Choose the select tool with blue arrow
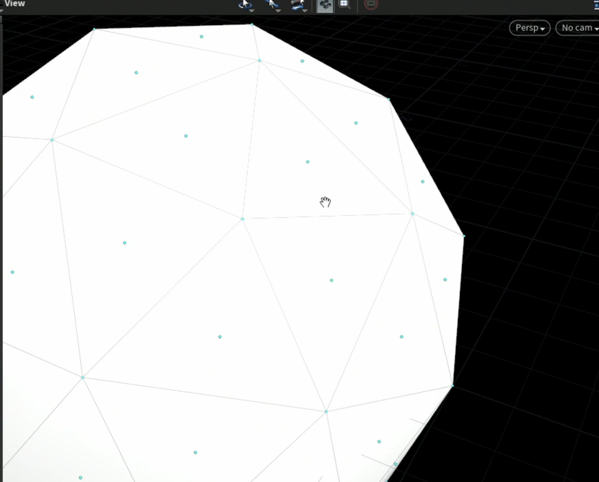Image resolution: width=599 pixels, height=482 pixels. point(271,4)
